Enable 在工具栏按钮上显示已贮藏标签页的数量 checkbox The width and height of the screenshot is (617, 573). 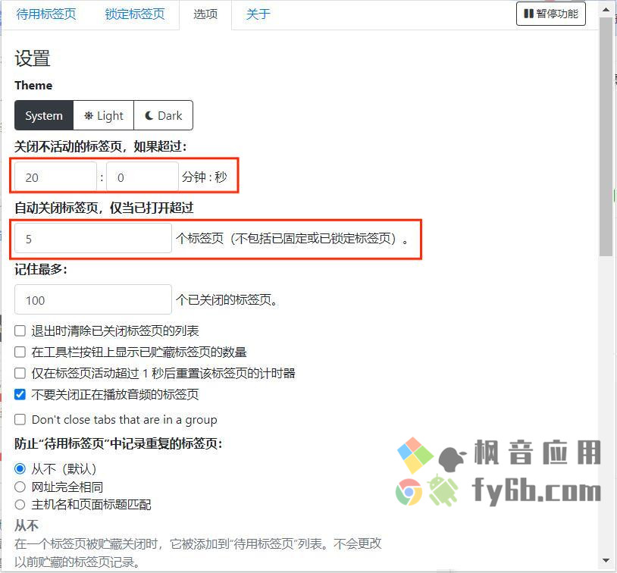coord(20,352)
